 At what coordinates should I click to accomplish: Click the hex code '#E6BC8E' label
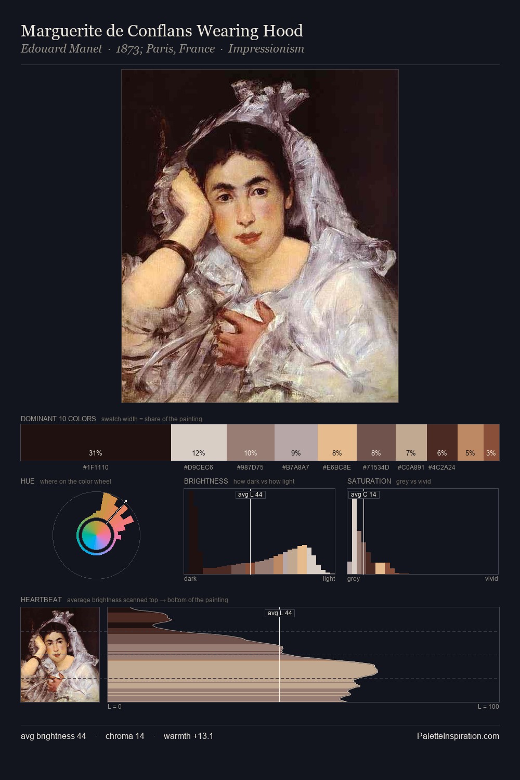337,467
